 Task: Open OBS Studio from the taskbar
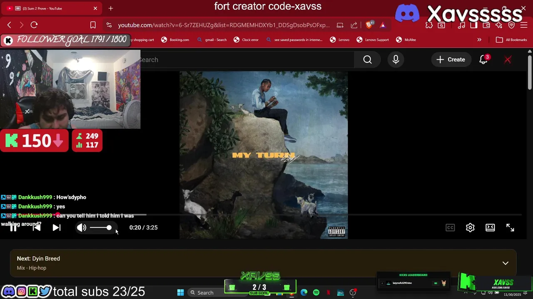click(353, 293)
